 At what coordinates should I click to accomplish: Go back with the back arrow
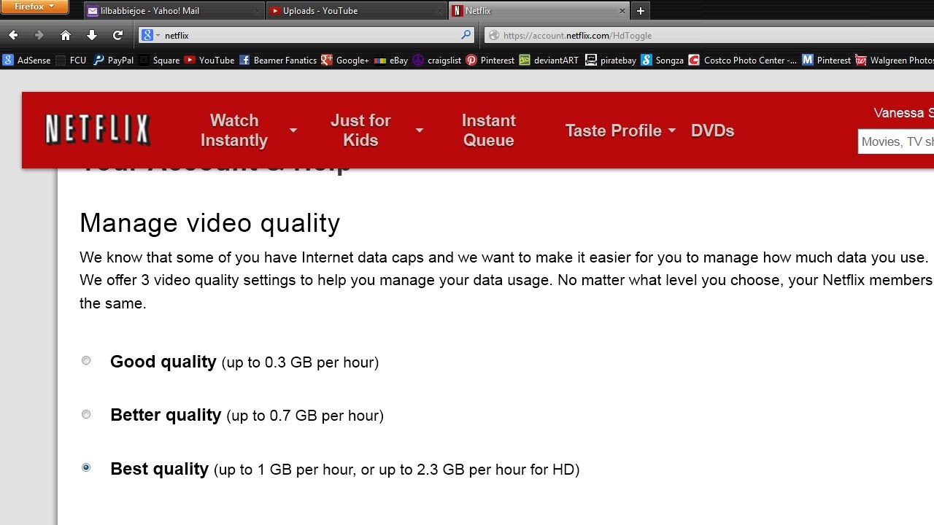point(13,35)
